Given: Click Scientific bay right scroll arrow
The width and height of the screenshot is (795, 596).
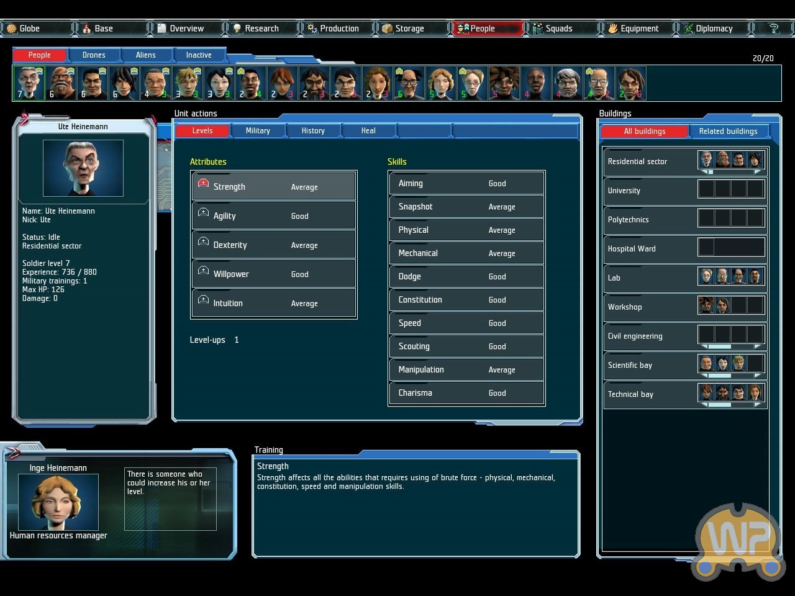Looking at the screenshot, I should (x=757, y=376).
